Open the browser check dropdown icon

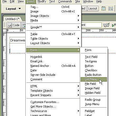point(106,25)
